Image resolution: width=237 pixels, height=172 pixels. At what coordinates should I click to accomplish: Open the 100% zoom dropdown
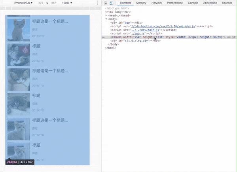[x=67, y=3]
